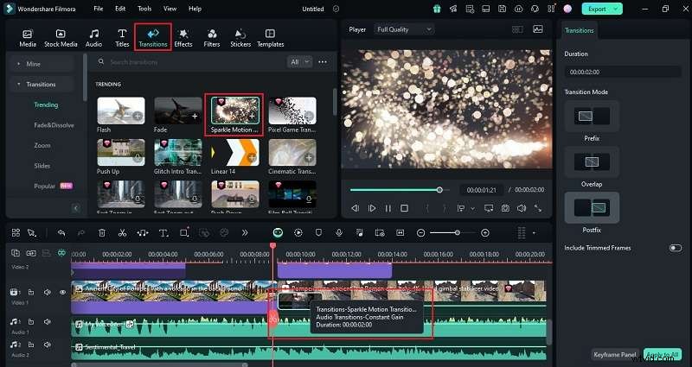692x367 pixels.
Task: Toggle Include Trimmed Frames switch
Action: 676,248
